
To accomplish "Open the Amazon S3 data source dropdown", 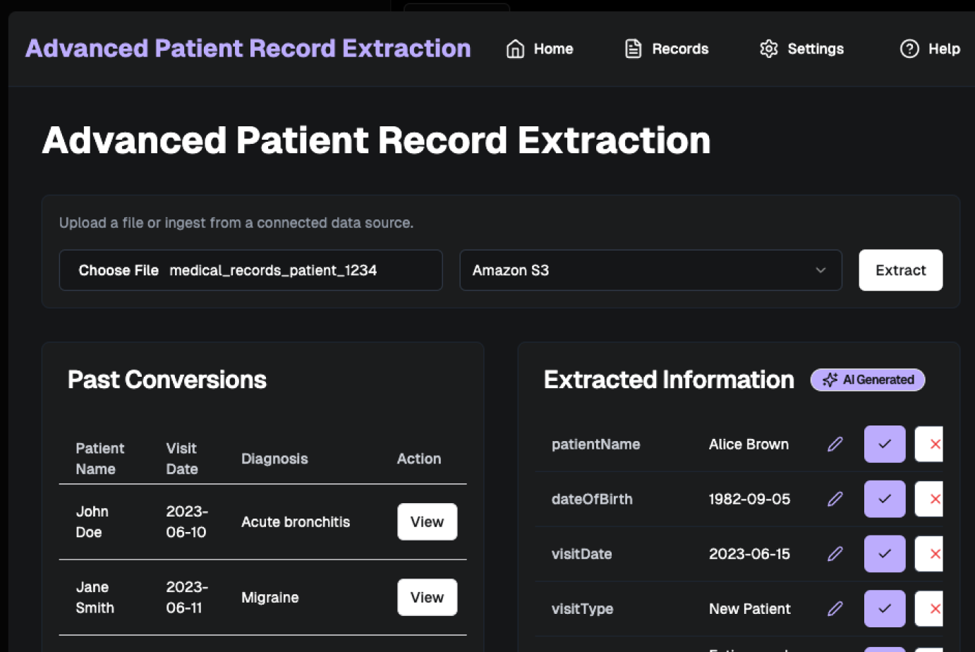I will pos(650,270).
